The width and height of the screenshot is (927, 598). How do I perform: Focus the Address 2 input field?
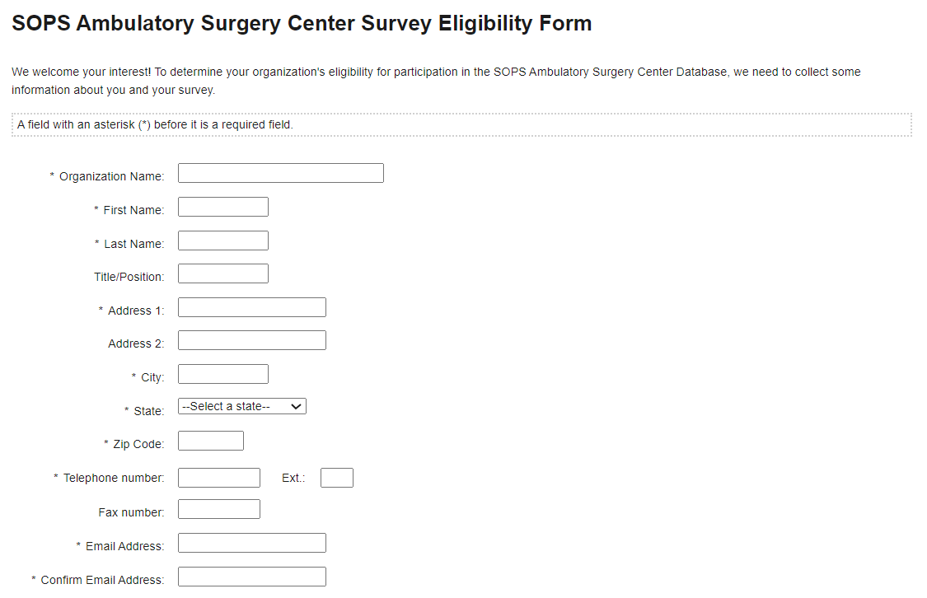251,340
